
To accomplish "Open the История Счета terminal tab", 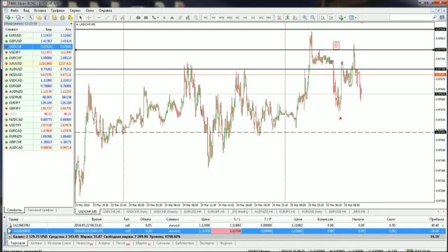I will 59,244.
